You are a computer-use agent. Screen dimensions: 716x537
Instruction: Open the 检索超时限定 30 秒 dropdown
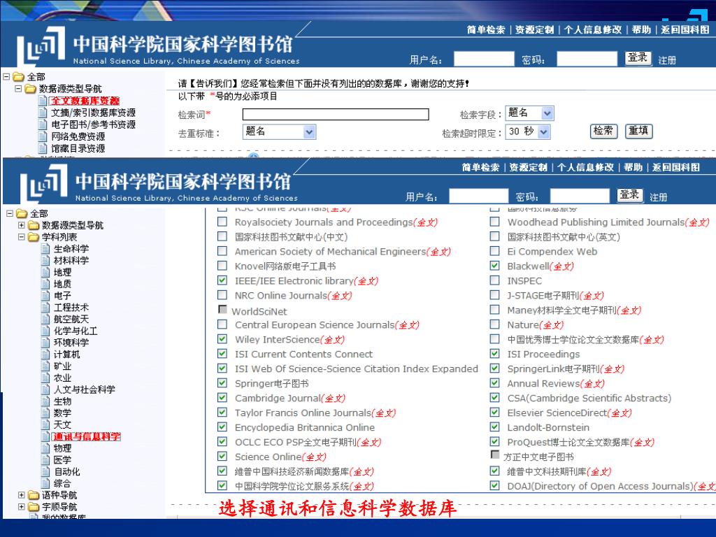point(528,131)
